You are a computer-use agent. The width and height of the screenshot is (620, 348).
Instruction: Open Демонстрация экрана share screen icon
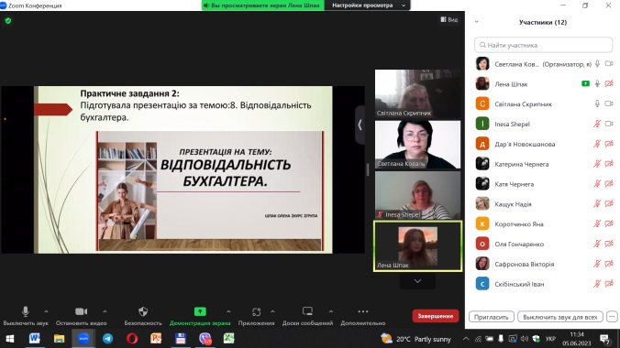[x=200, y=311]
